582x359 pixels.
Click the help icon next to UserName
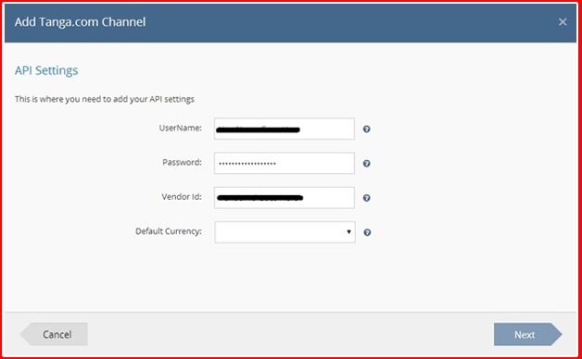coord(366,129)
